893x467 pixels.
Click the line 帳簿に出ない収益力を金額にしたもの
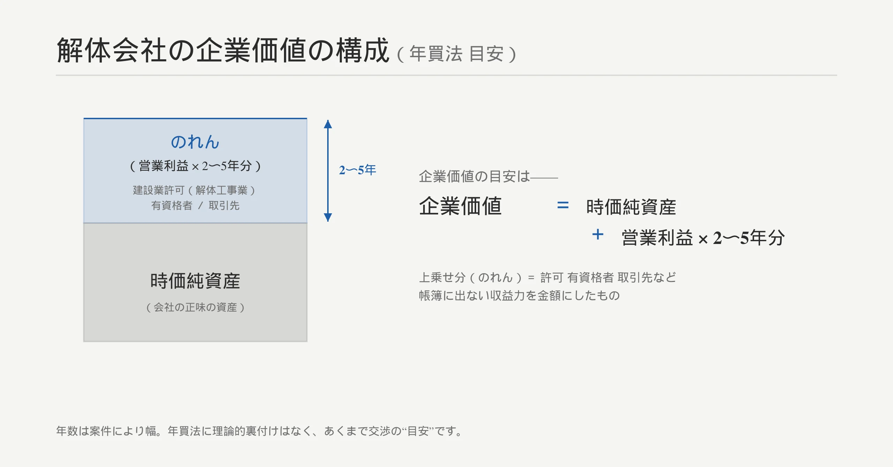click(519, 296)
